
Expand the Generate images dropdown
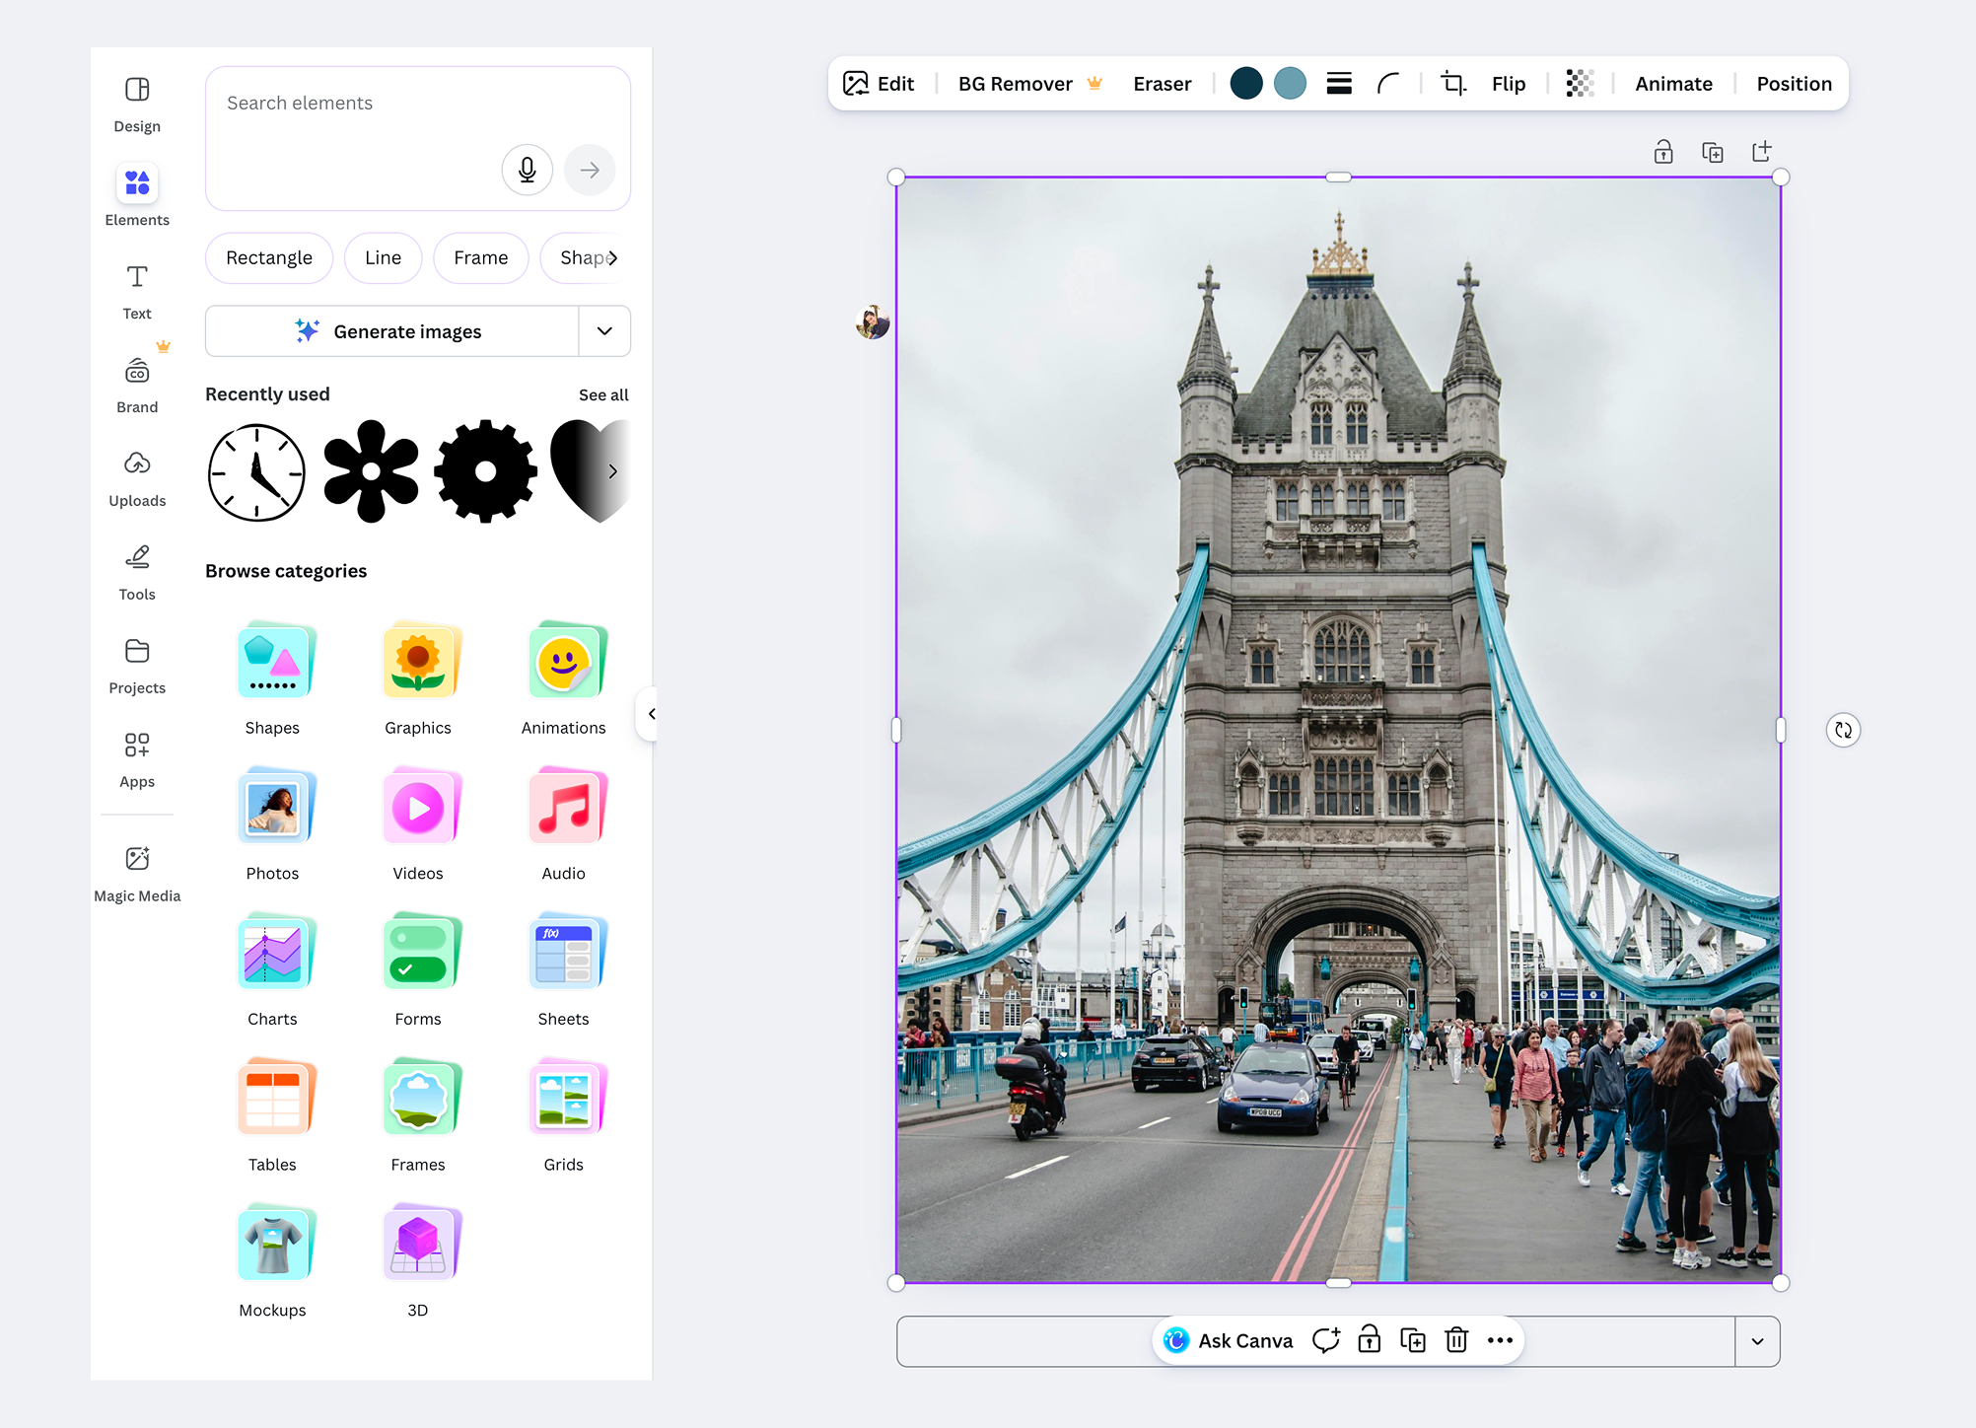point(604,330)
